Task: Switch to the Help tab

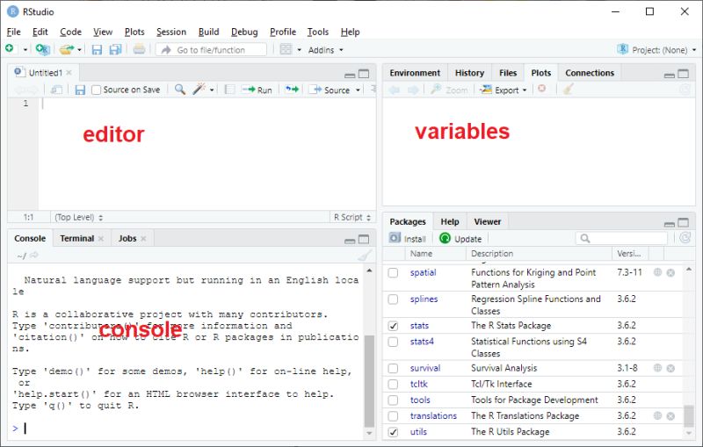Action: click(450, 221)
